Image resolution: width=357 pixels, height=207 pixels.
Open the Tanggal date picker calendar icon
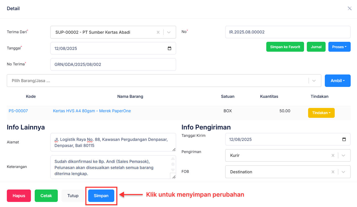coord(170,48)
